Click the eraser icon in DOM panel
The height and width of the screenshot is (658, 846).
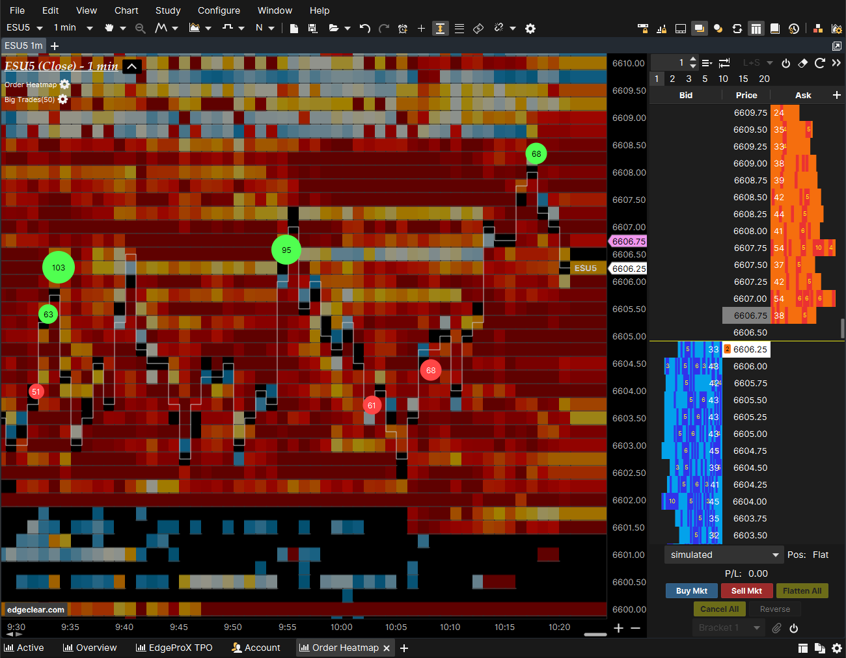pos(802,63)
